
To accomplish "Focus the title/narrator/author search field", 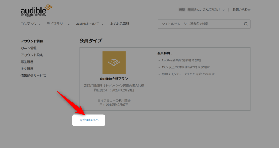I will coord(201,24).
